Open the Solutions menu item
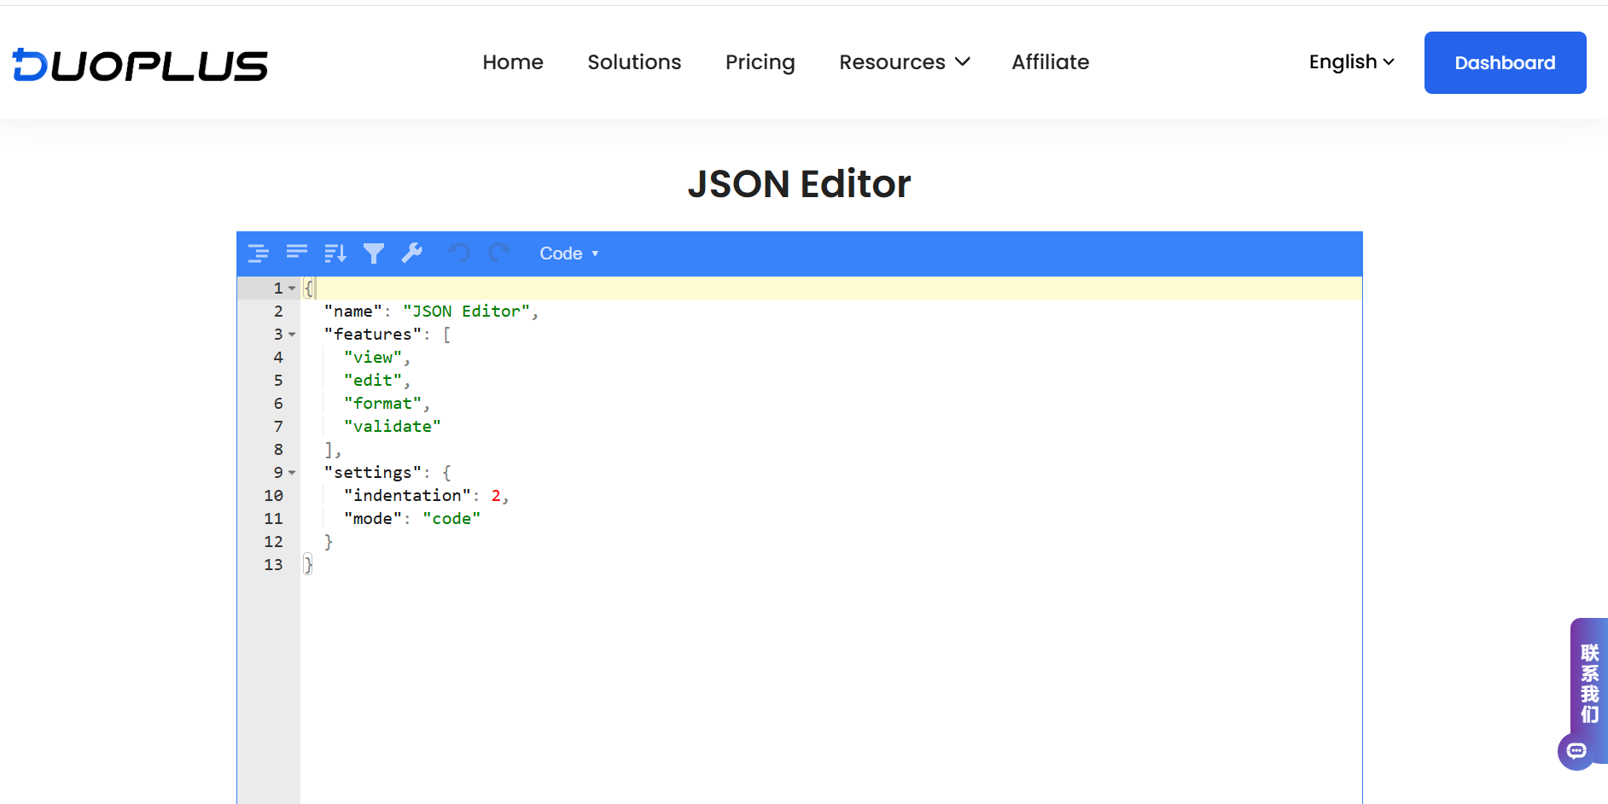This screenshot has width=1608, height=804. click(634, 62)
